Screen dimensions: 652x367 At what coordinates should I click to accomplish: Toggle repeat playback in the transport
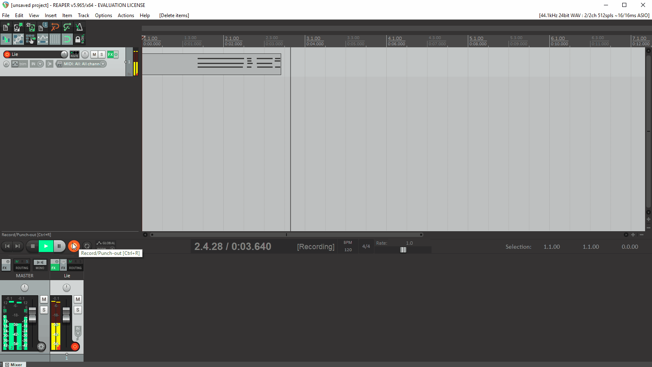(x=87, y=246)
